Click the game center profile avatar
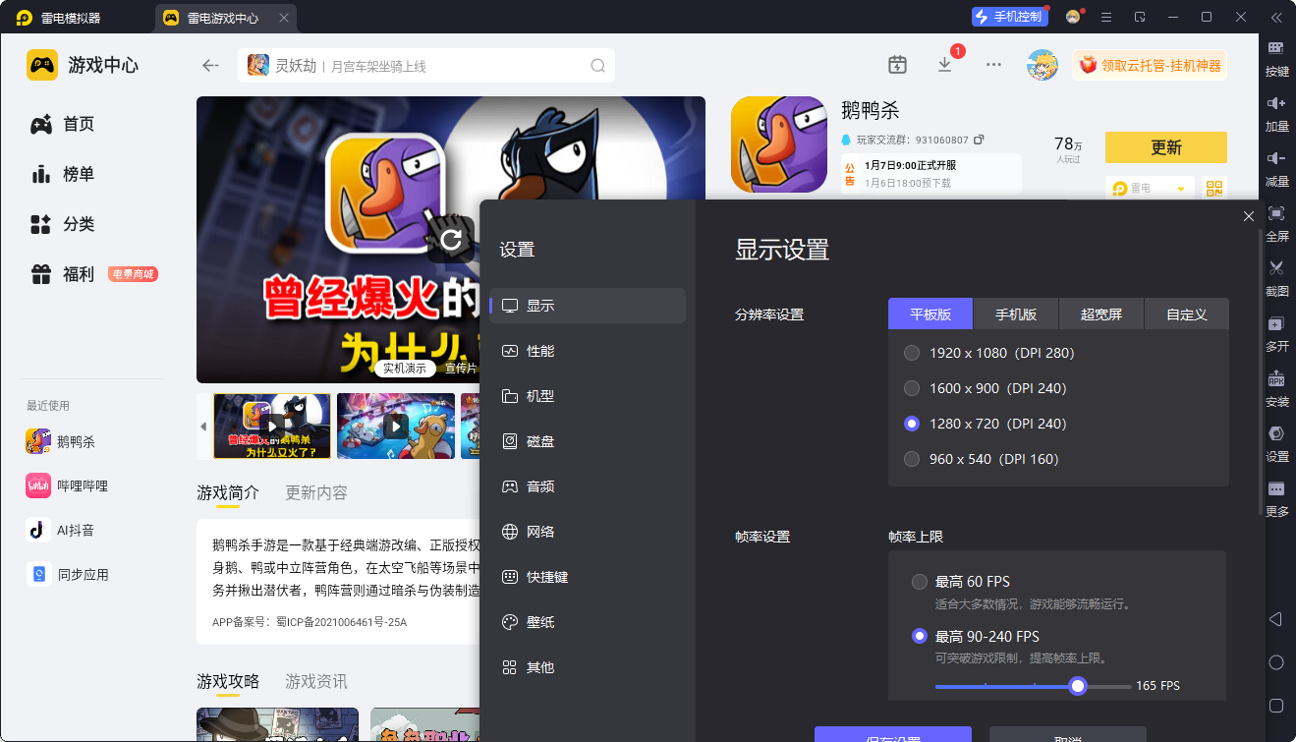 click(1042, 65)
